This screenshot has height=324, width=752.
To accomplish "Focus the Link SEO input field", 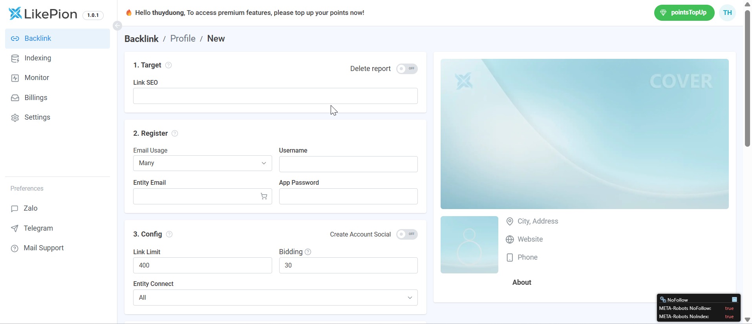I will [x=275, y=96].
